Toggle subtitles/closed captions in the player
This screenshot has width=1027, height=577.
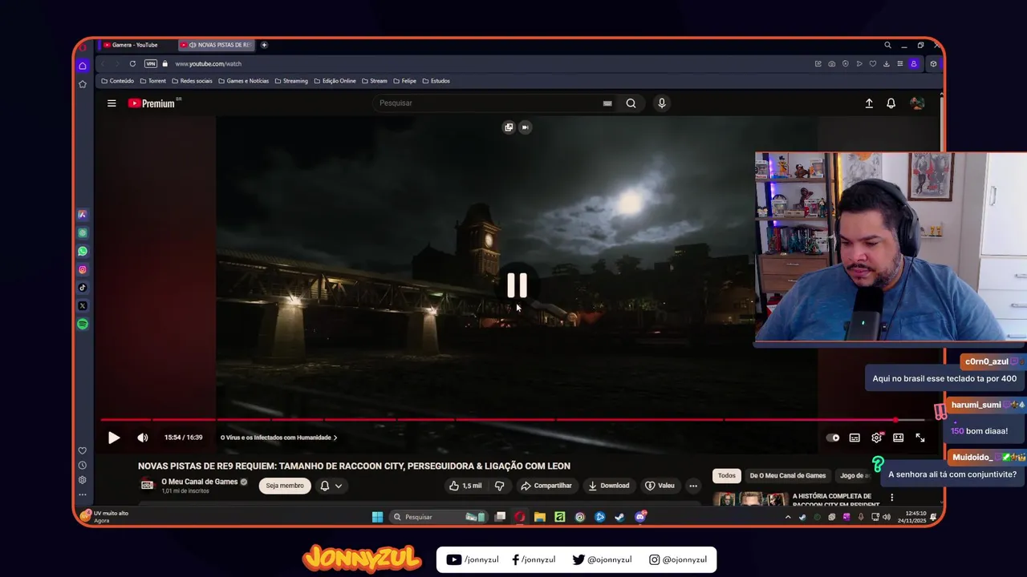(x=854, y=438)
